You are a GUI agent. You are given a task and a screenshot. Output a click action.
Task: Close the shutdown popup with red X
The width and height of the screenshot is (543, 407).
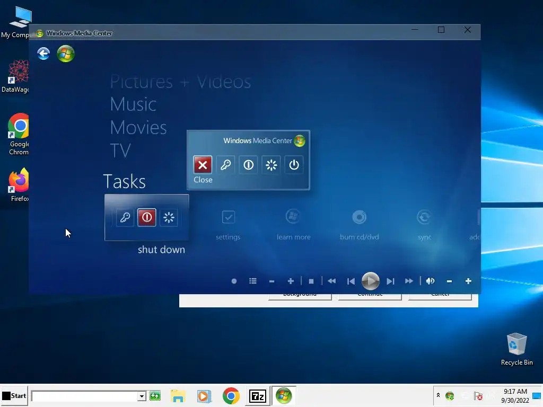pyautogui.click(x=203, y=165)
